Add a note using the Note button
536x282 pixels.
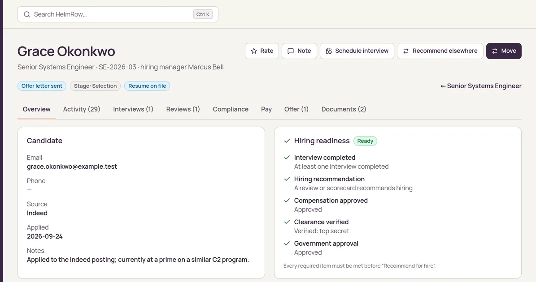tap(299, 51)
